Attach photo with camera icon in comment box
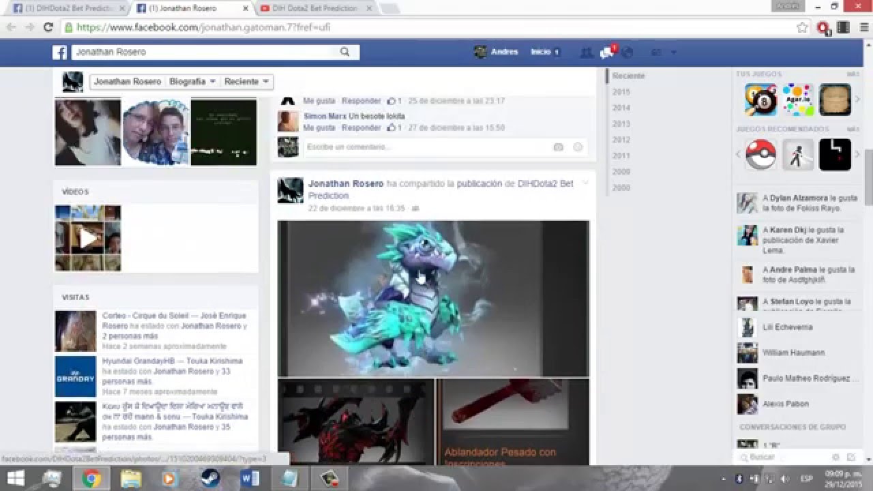873x491 pixels. 559,147
